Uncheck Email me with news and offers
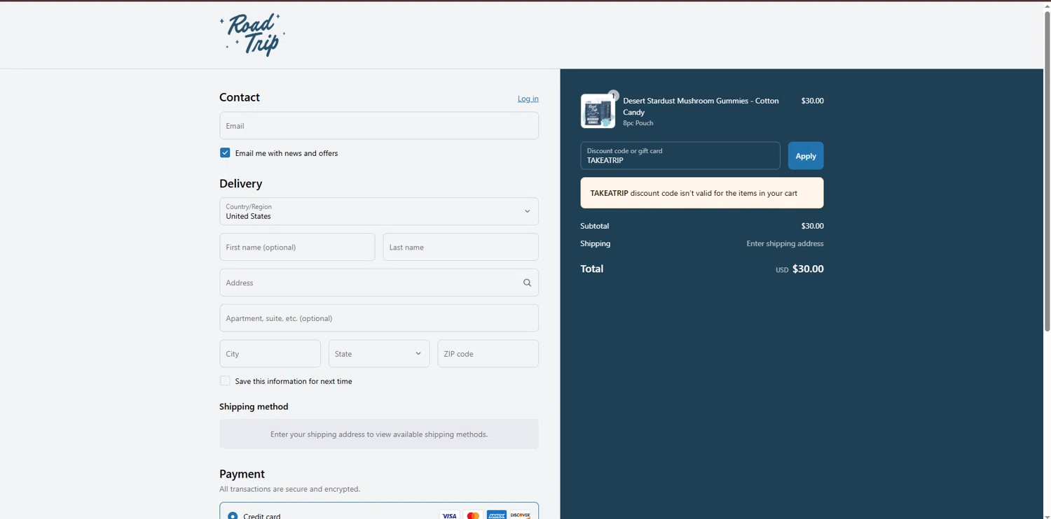Image resolution: width=1051 pixels, height=519 pixels. (x=225, y=152)
